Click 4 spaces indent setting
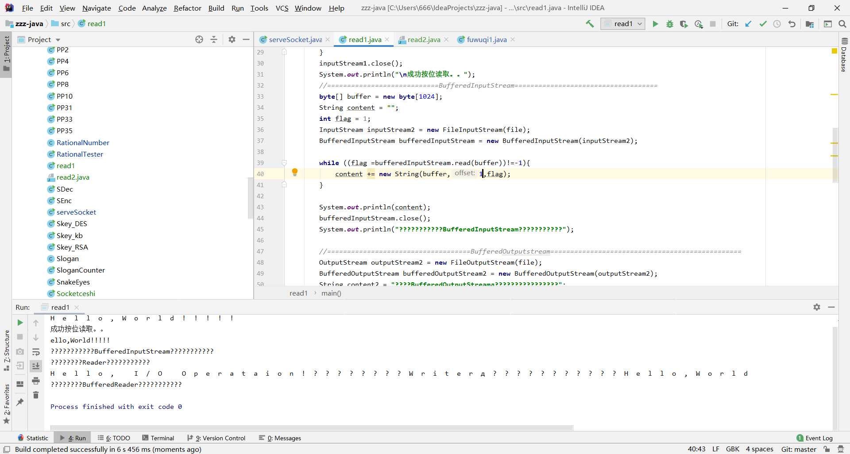850x454 pixels. pos(760,449)
